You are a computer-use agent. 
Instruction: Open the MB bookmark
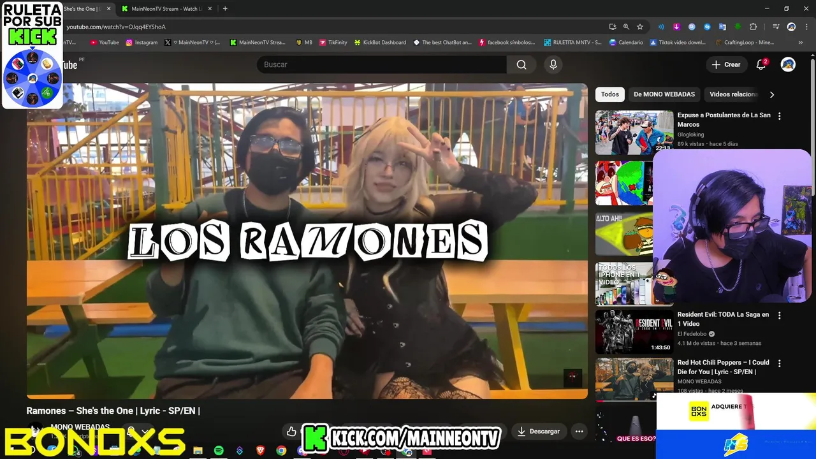[x=304, y=43]
